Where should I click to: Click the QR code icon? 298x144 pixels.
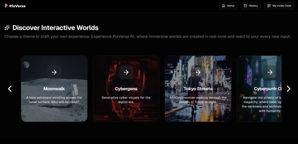[x=269, y=6]
